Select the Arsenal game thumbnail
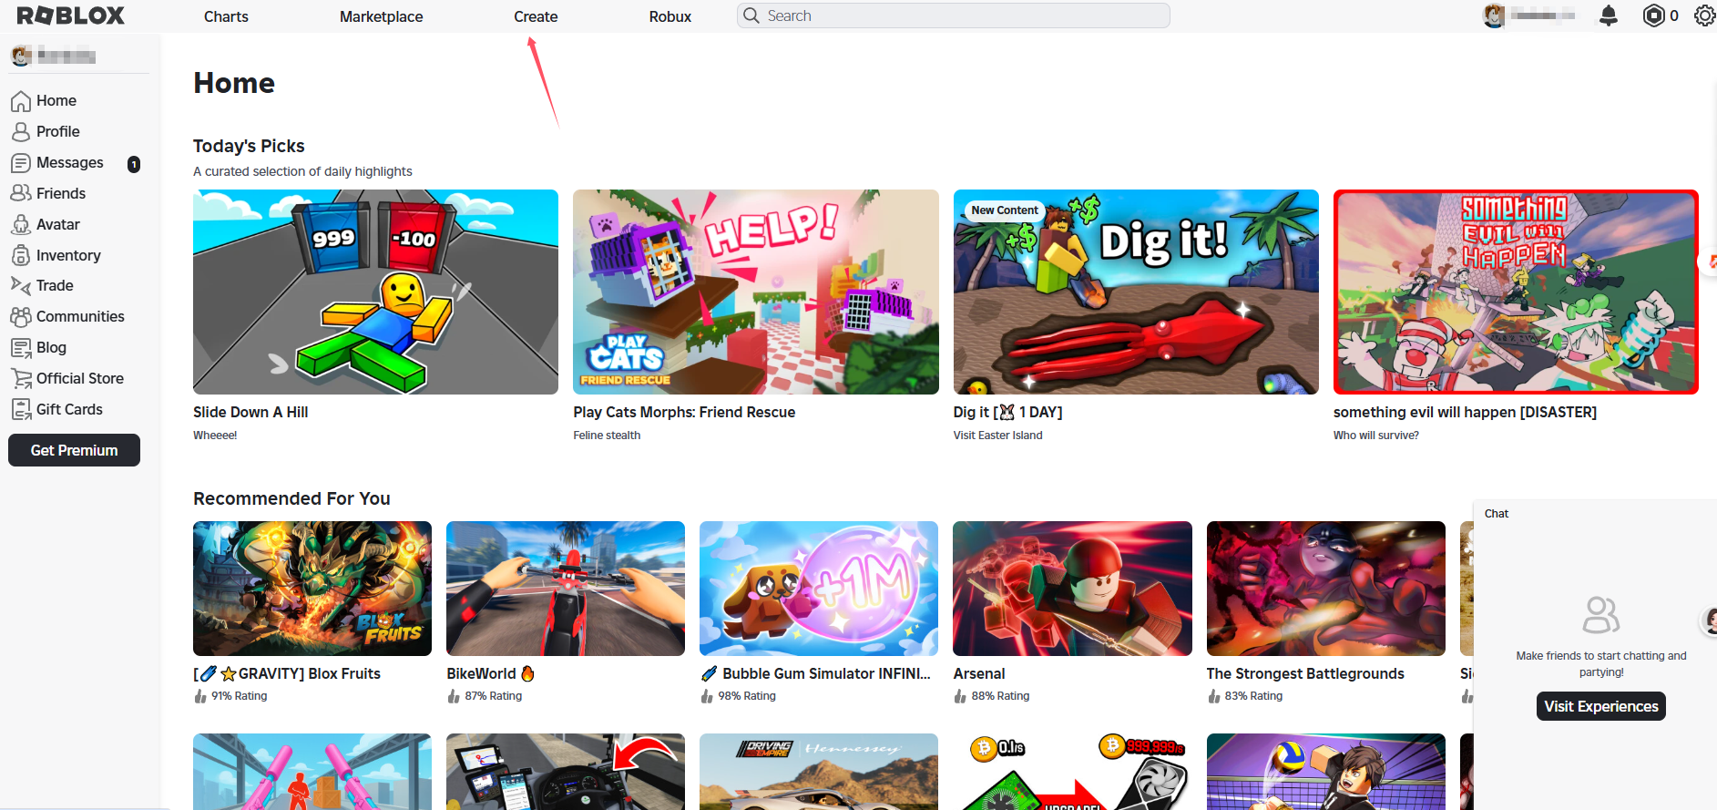 pos(1072,589)
